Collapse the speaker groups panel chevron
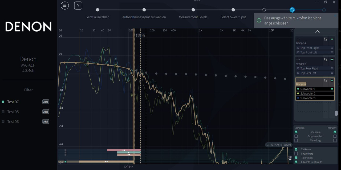Image resolution: width=341 pixels, height=170 pixels. tap(317, 31)
